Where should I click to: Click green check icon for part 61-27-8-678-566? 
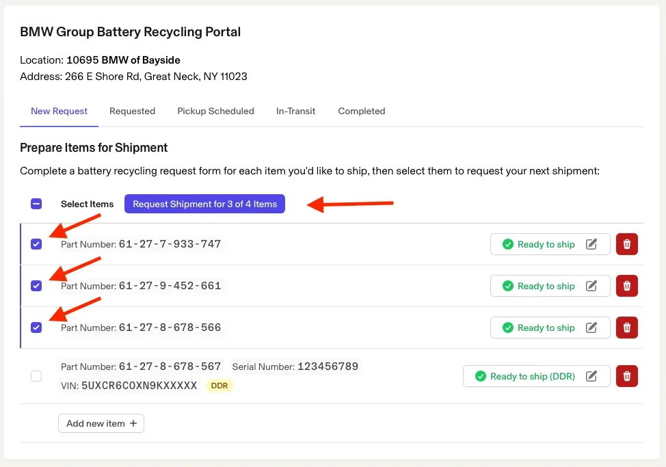508,328
